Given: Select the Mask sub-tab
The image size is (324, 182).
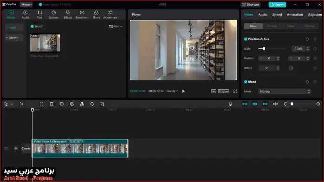Looking at the screenshot, I should (291, 26).
